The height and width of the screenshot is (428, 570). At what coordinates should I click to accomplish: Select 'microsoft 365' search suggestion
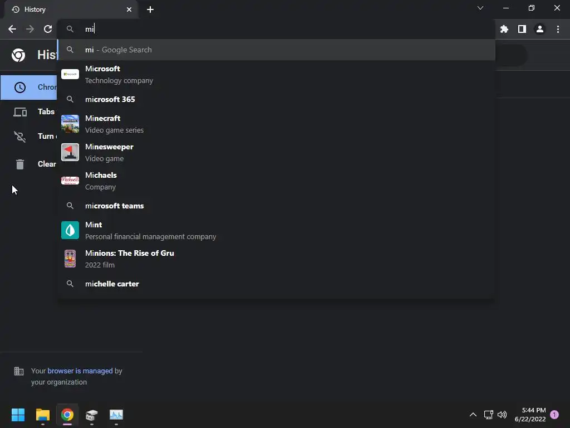276,99
